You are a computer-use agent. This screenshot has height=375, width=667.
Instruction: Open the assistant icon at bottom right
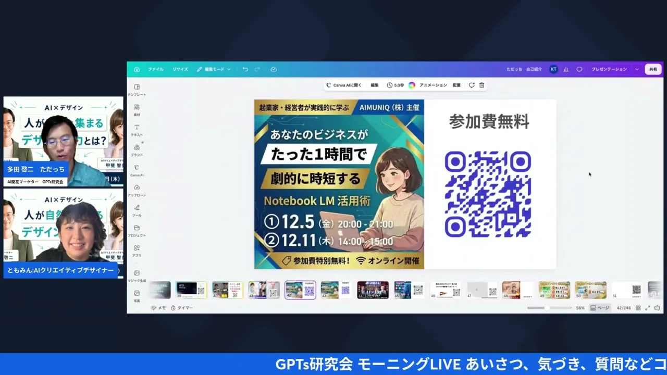pyautogui.click(x=657, y=308)
